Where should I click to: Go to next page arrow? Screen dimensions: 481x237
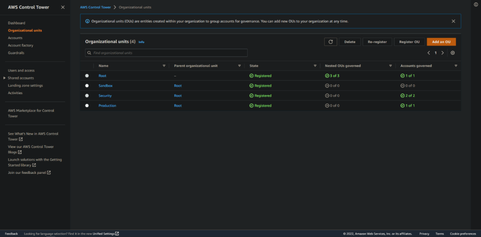pos(442,52)
